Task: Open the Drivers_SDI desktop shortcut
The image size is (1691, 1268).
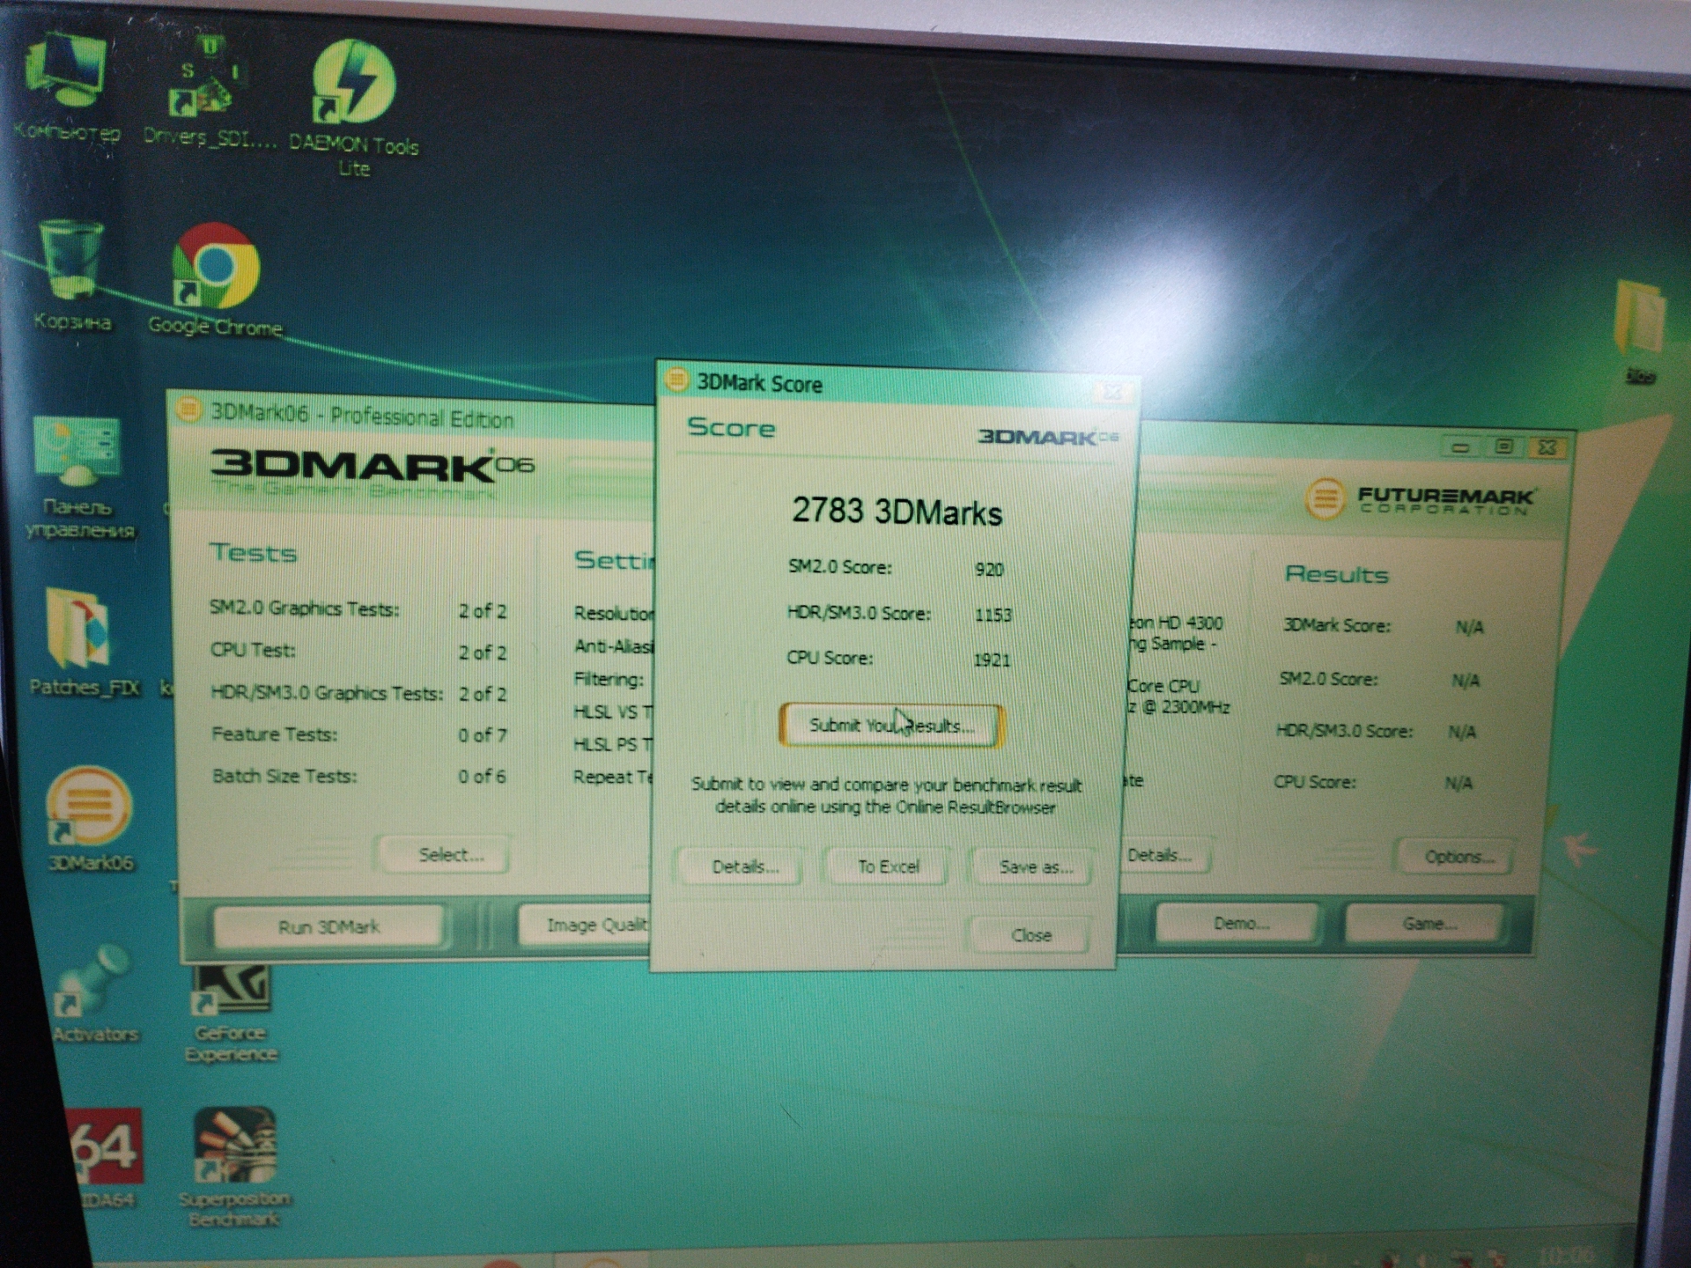Action: coord(209,92)
